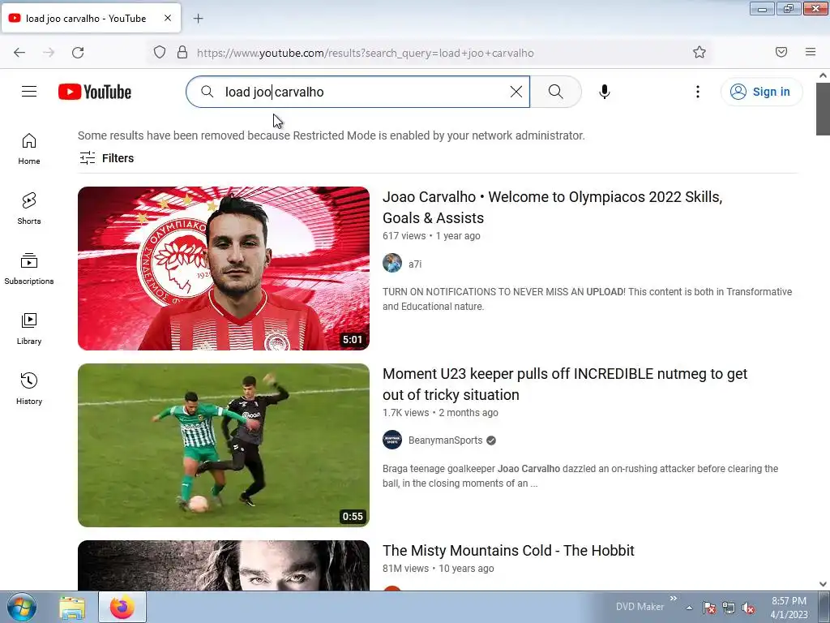Go back with browser back arrow
This screenshot has height=623, width=830.
[x=19, y=53]
